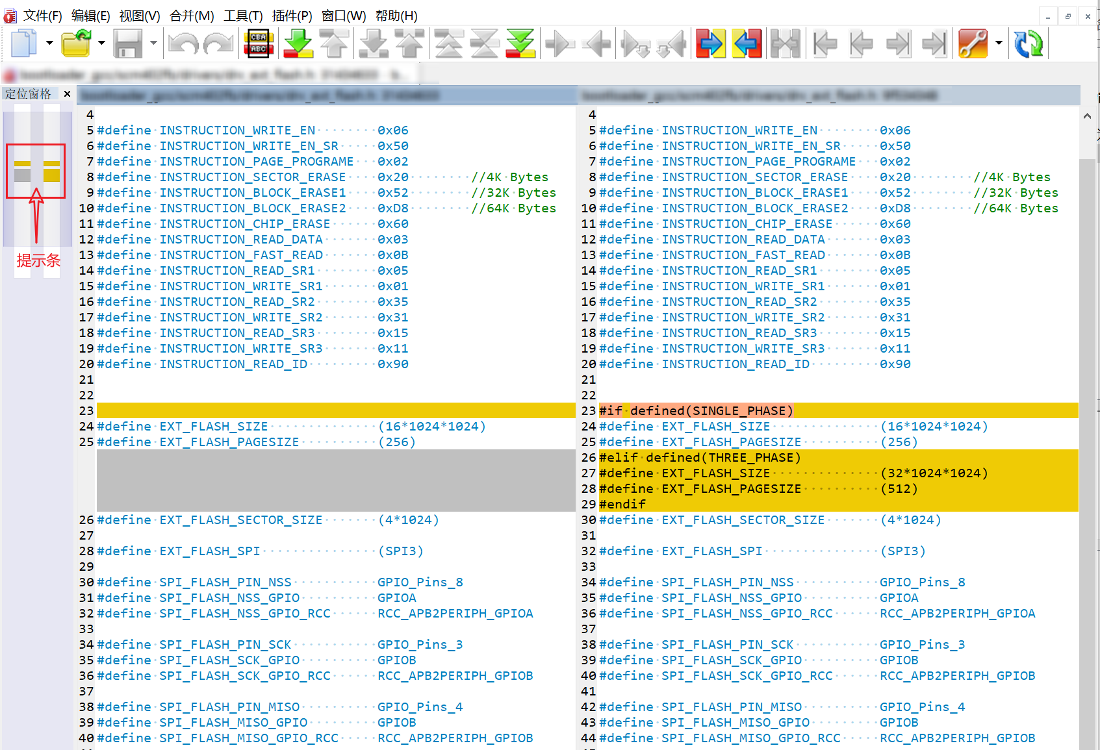
Task: Click the CBA/ABC select line difference icon
Action: pyautogui.click(x=259, y=44)
